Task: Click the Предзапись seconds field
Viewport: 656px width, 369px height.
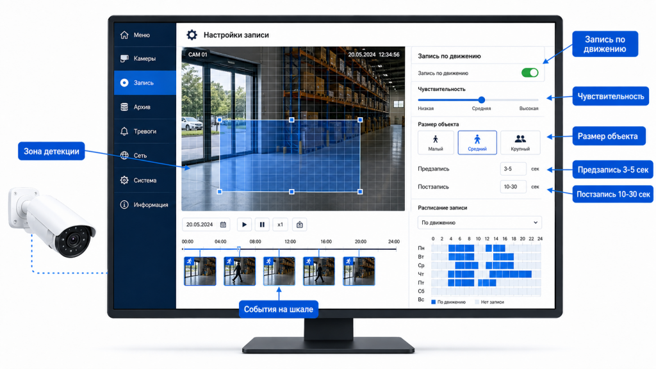Action: 513,168
